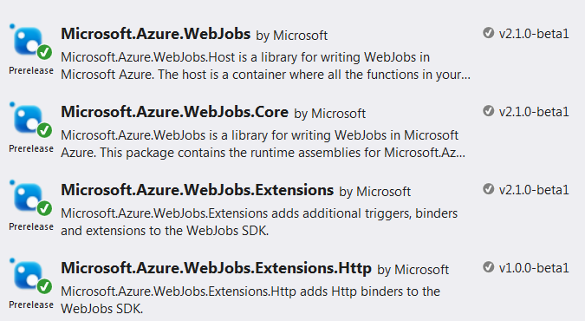
Task: Open the Microsoft.Azure.WebJobs.Extensions.Http package entry
Action: [217, 268]
